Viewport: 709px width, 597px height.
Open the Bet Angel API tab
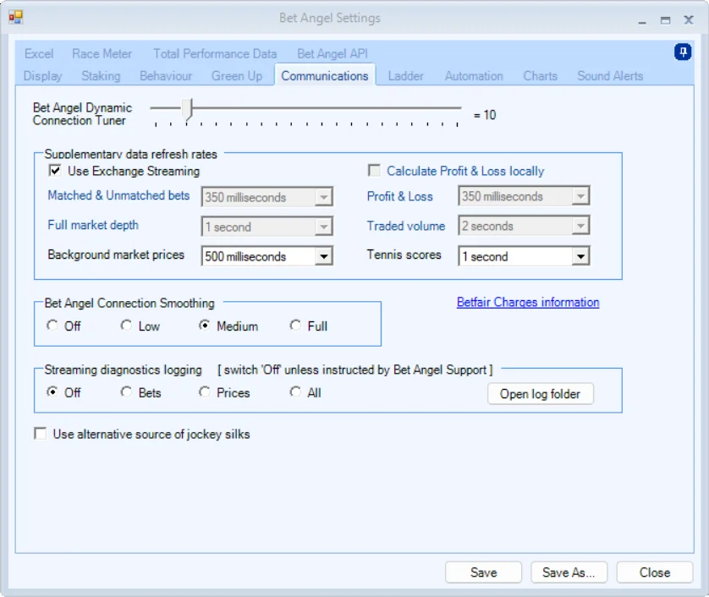(333, 54)
